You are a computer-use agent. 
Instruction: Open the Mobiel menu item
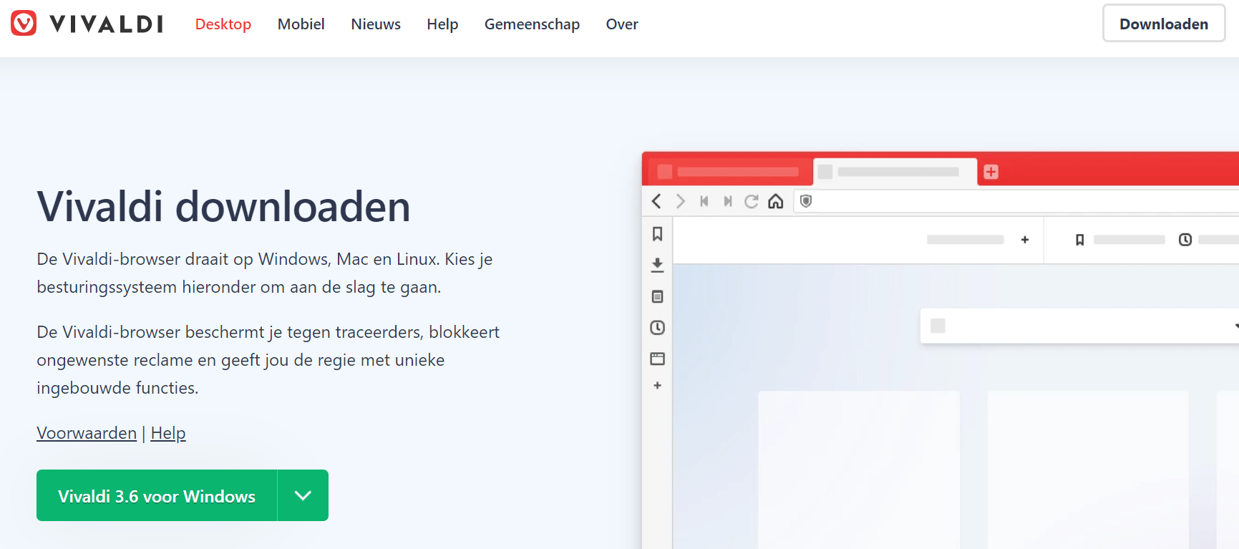click(x=301, y=24)
